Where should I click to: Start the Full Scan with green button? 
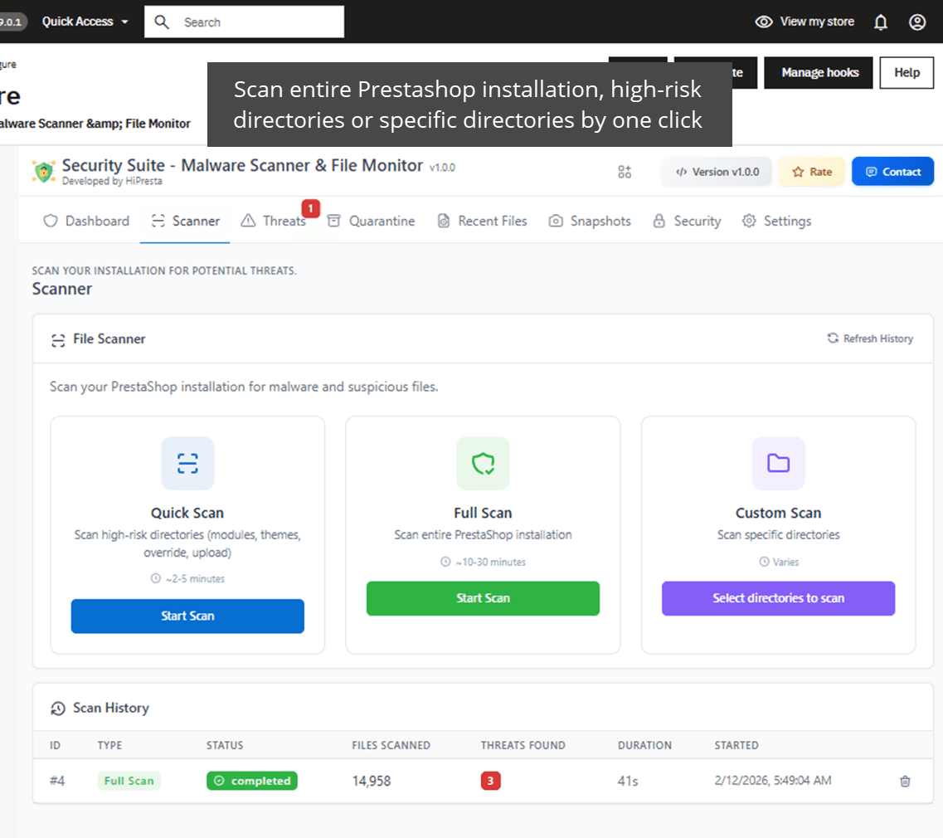[x=483, y=598]
